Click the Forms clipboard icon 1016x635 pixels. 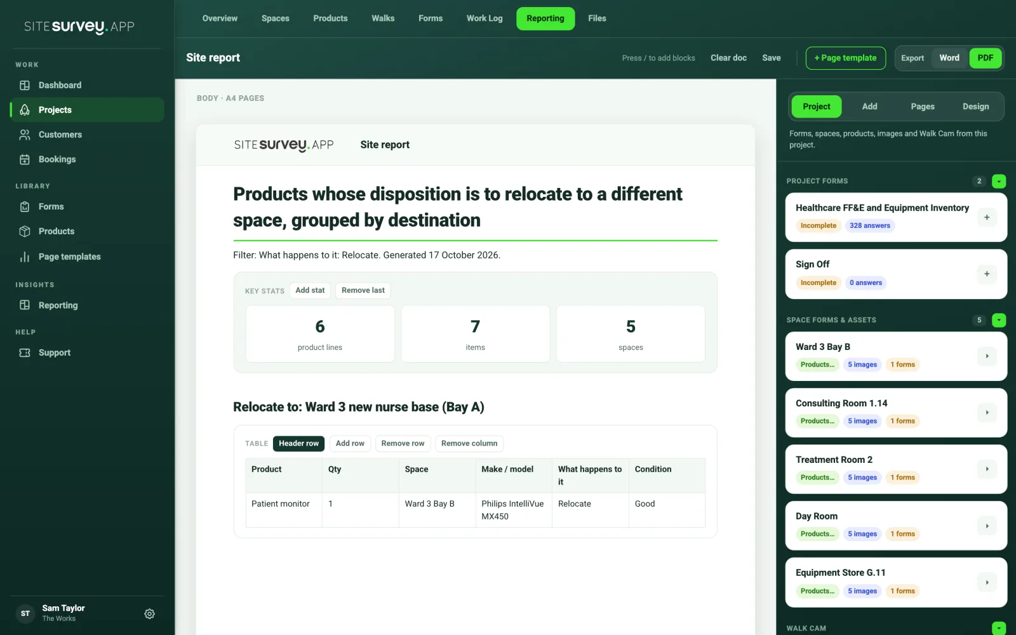coord(25,206)
